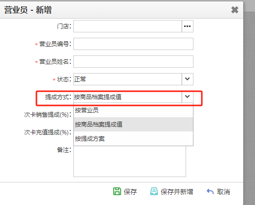Image resolution: width=255 pixels, height=205 pixels.
Task: Click the 保存 button label
Action: (130, 192)
